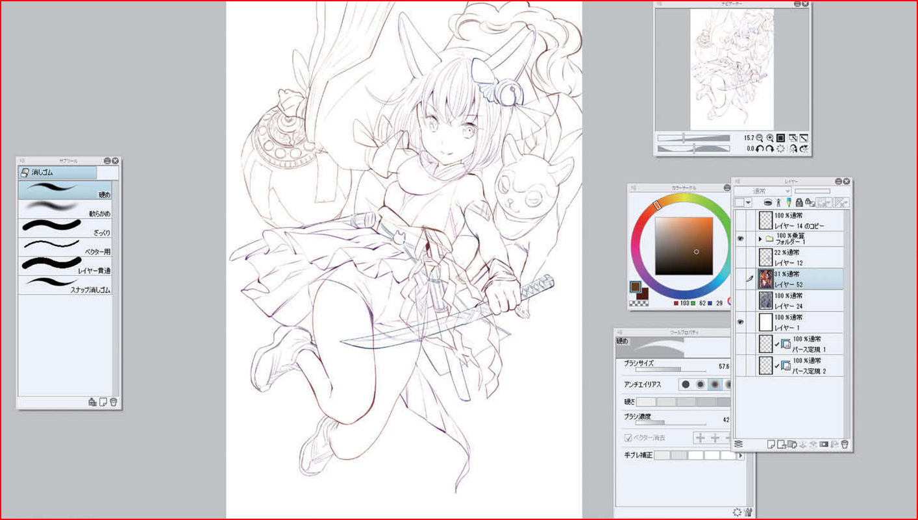Expand 手ブレ補正 options arrow
This screenshot has height=520, width=918.
click(x=740, y=456)
